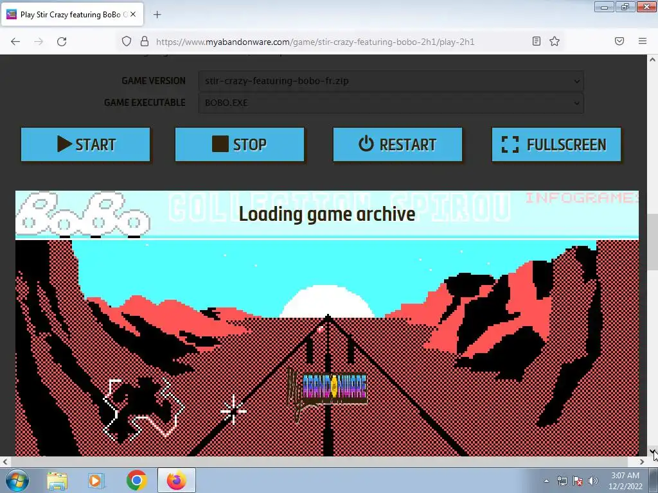Switch the game to FULLSCREEN
The height and width of the screenshot is (493, 658).
[556, 144]
